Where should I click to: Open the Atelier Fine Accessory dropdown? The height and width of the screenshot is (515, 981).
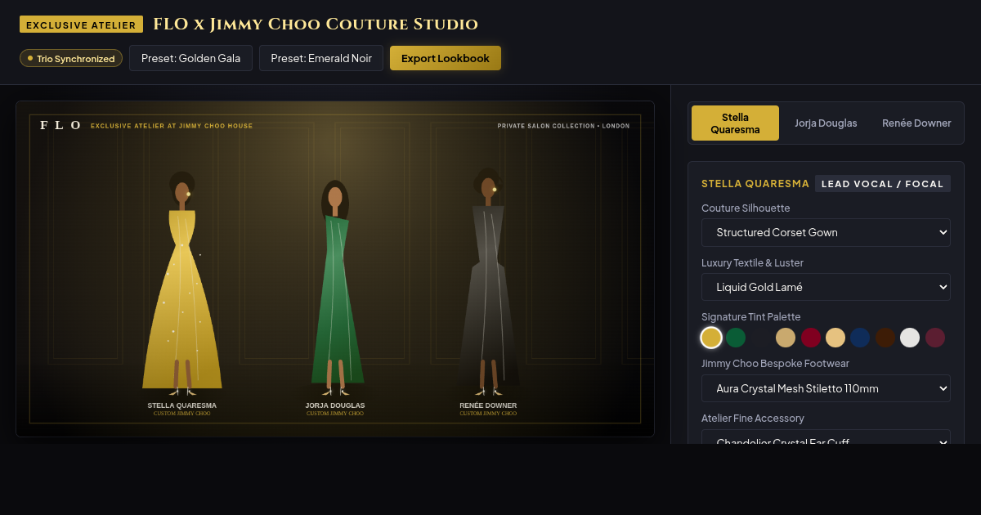[x=826, y=437]
